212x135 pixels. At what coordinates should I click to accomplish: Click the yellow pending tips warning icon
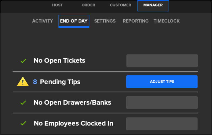pos(23,82)
